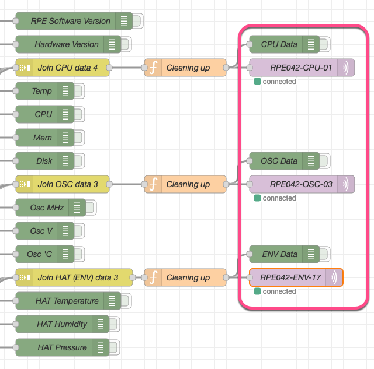Toggle the HAT Temperature debug button
374x369 pixels.
[126, 301]
